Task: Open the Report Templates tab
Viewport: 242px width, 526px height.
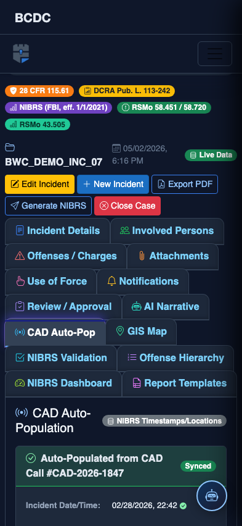Action: [x=179, y=383]
